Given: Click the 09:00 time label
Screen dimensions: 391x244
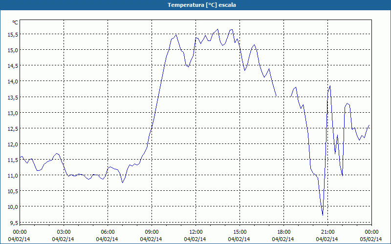Looking at the screenshot, I should (x=152, y=232).
